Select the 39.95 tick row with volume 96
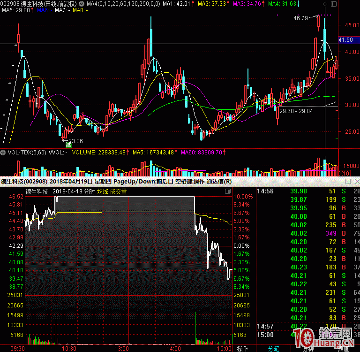Image resolution: width=360 pixels, height=352 pixels. (308, 208)
